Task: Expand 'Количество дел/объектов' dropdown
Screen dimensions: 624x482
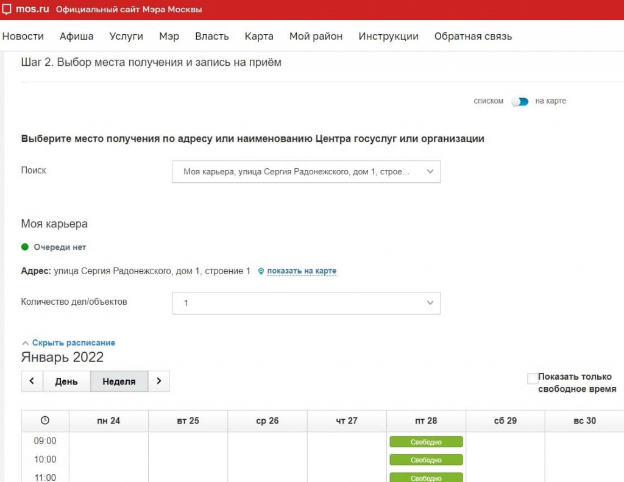Action: click(x=306, y=303)
